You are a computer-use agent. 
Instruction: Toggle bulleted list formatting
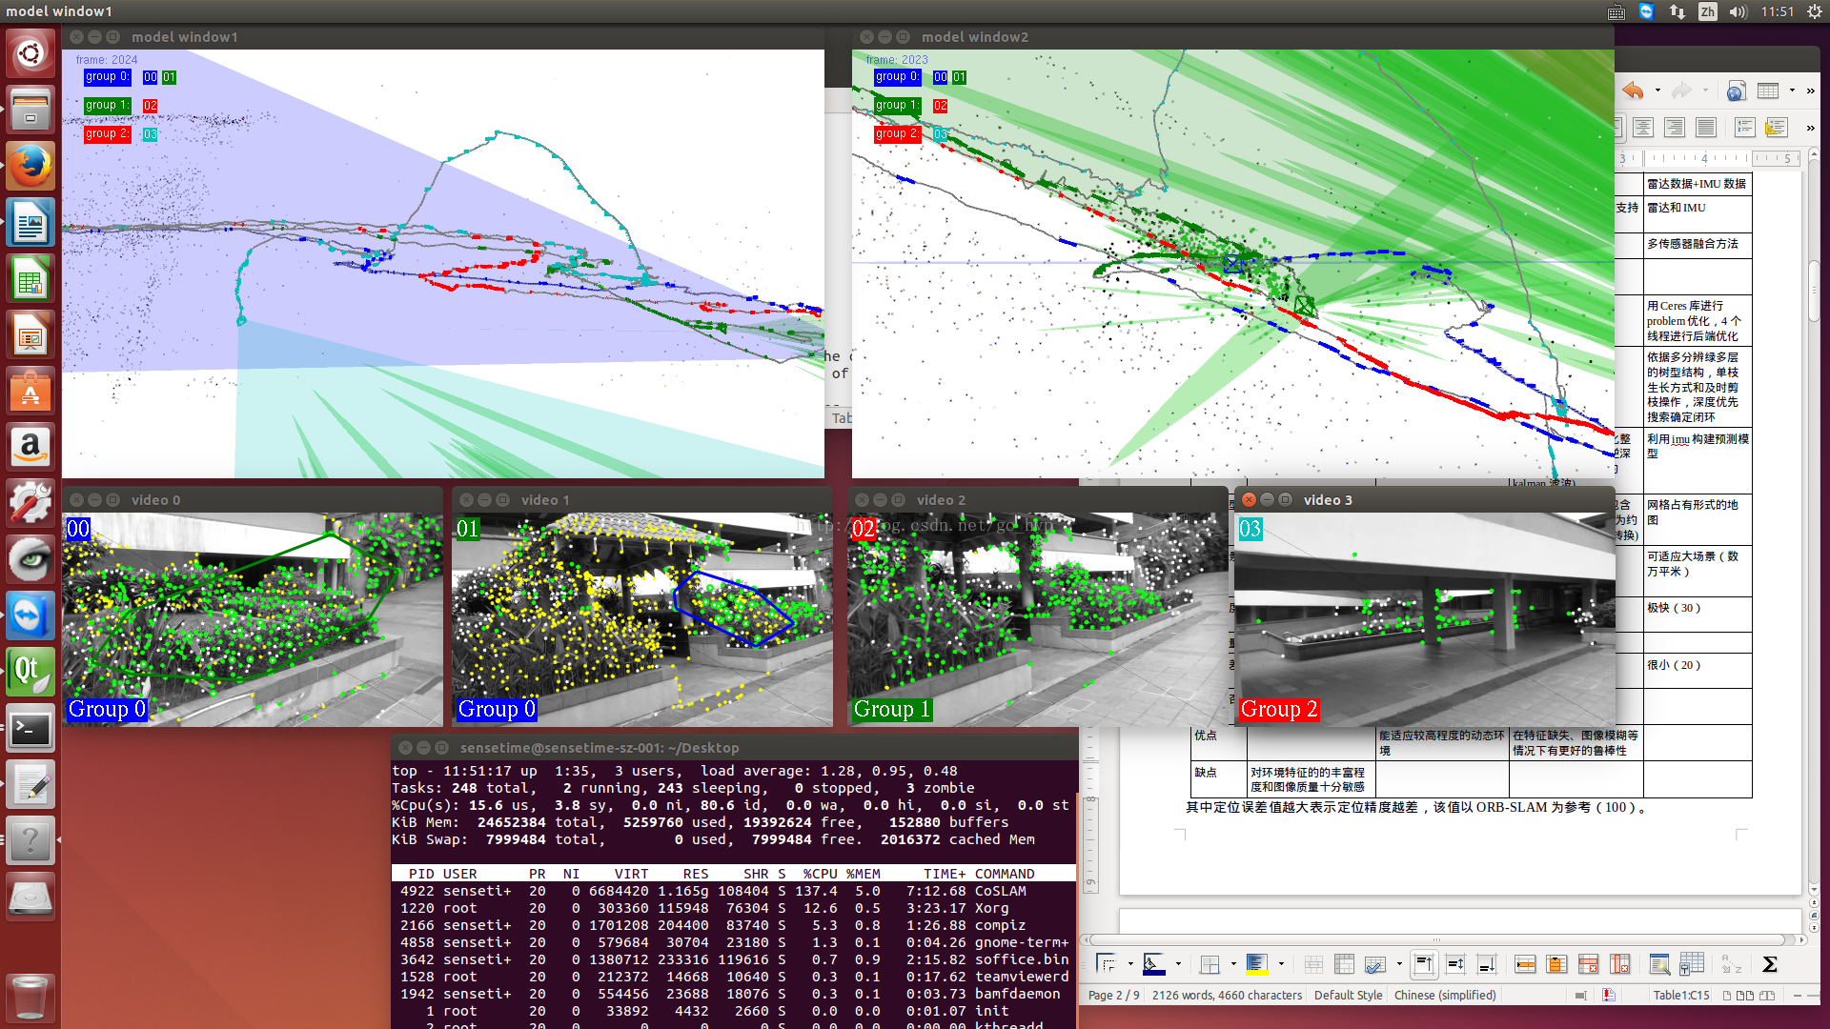[x=1777, y=127]
